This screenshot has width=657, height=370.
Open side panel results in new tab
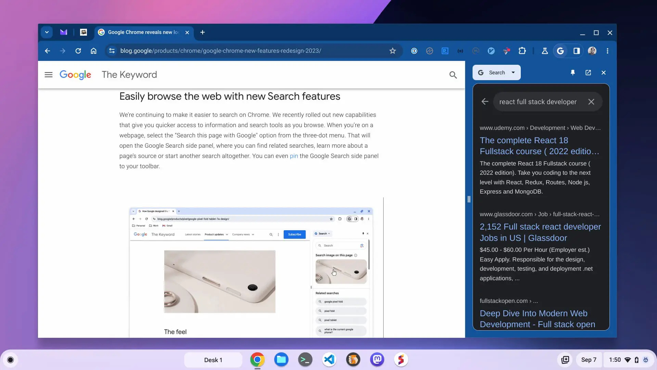[588, 73]
